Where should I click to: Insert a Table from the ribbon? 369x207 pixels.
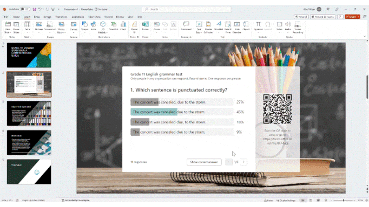click(27, 26)
